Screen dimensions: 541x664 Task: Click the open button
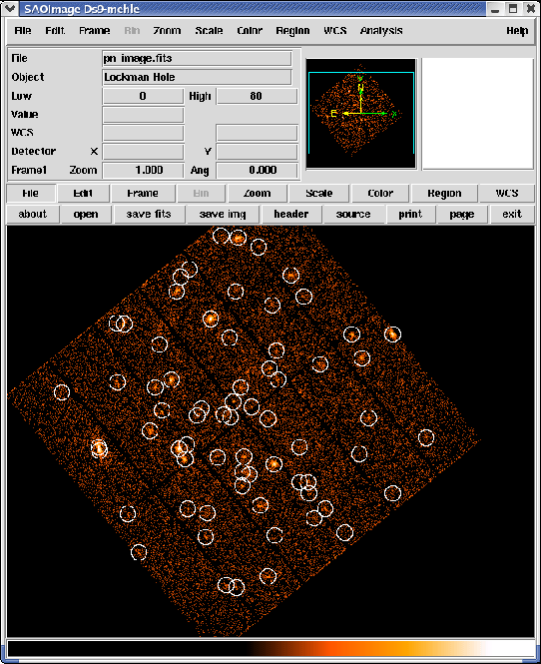click(86, 215)
